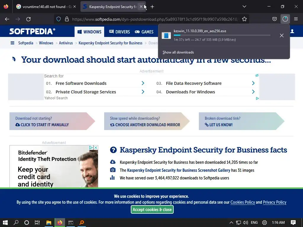This screenshot has width=303, height=227.
Task: Close the vcruntime140.dll Google tab
Action: tap(75, 7)
